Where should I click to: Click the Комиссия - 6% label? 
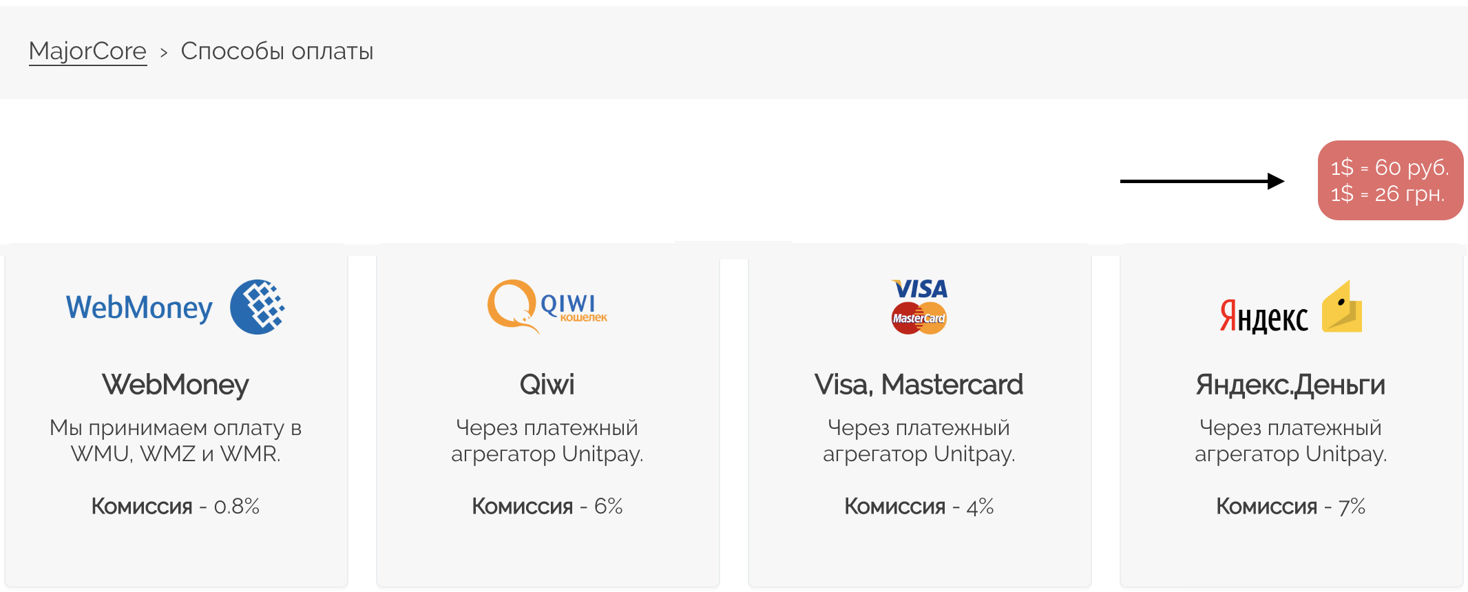[547, 507]
